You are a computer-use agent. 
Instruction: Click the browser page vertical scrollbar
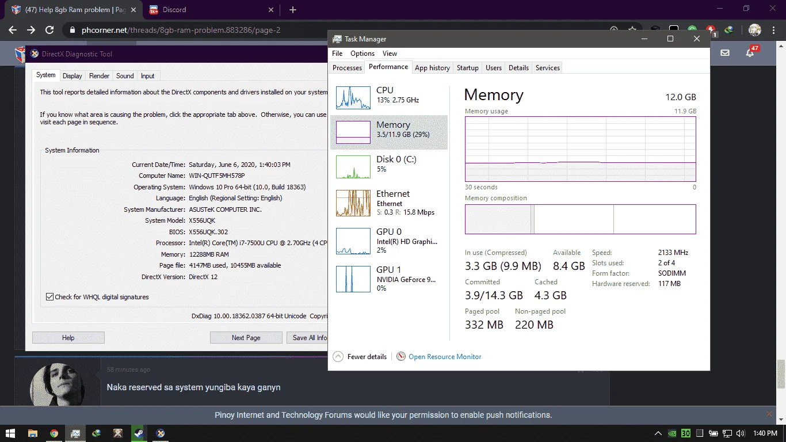(781, 374)
